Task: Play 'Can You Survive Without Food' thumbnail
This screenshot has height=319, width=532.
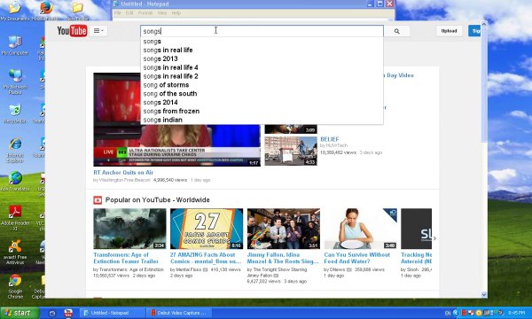Action: pyautogui.click(x=360, y=229)
